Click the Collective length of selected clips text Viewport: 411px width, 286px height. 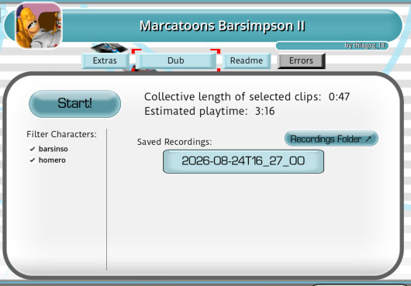click(x=233, y=97)
